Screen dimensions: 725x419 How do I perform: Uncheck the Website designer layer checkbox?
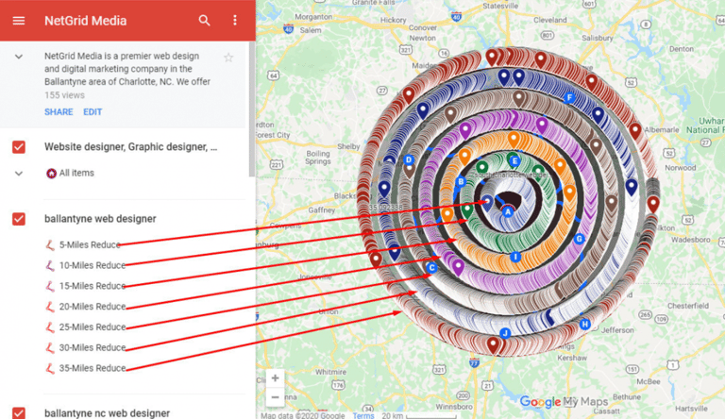click(19, 147)
